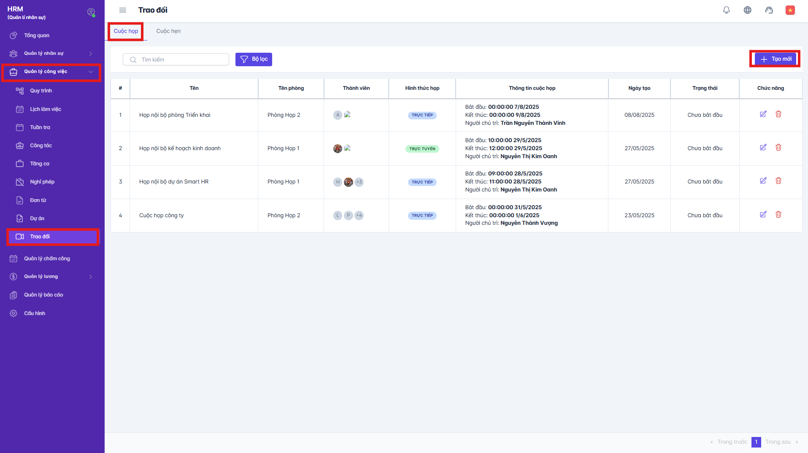This screenshot has width=808, height=453.
Task: Open the notification bell
Action: (726, 10)
